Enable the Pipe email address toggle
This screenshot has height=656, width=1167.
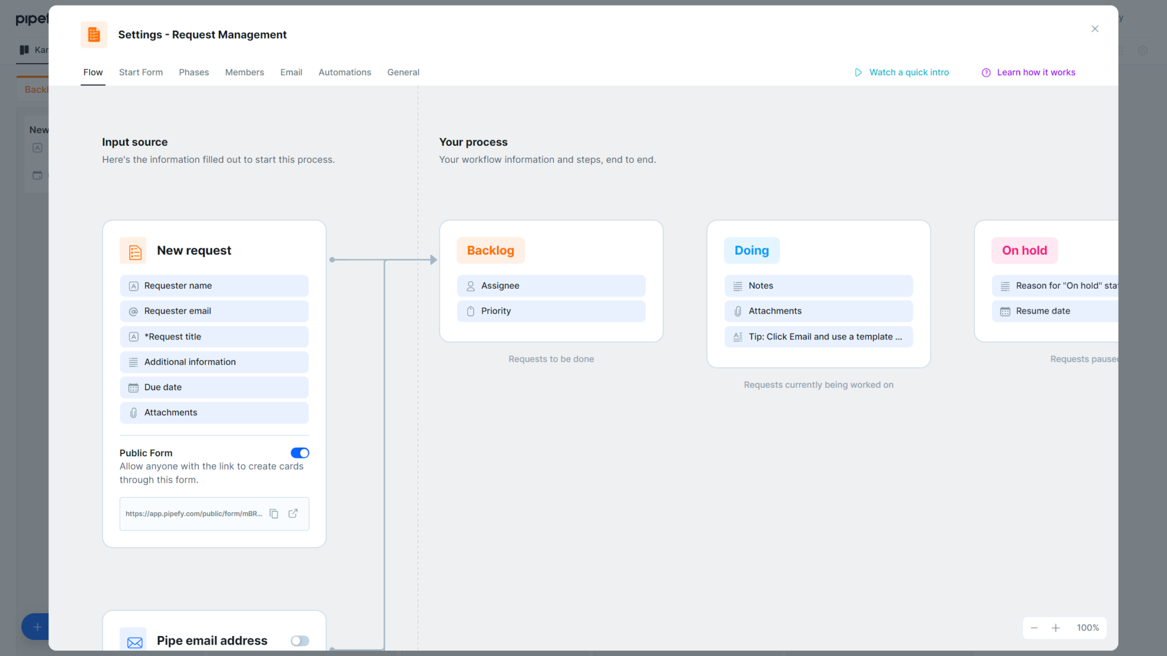300,640
